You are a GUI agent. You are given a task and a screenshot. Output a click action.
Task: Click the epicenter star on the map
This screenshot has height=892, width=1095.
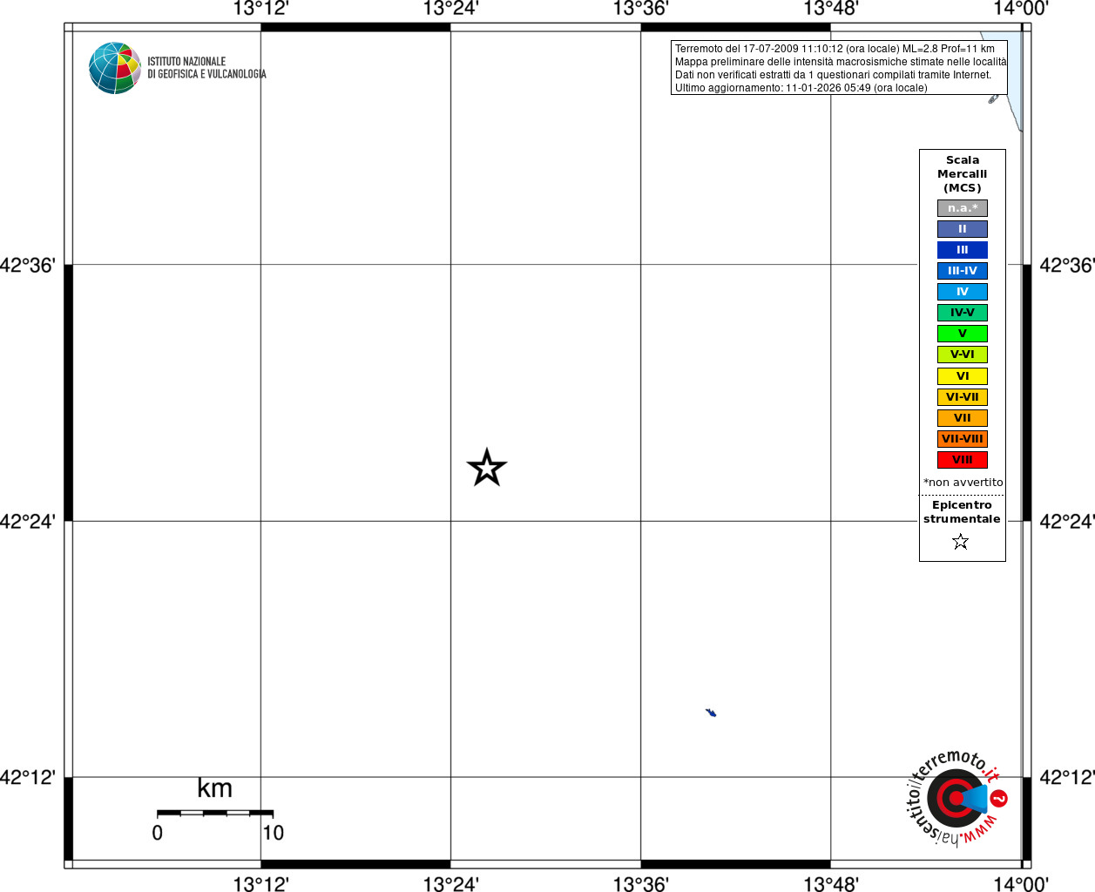coord(487,468)
